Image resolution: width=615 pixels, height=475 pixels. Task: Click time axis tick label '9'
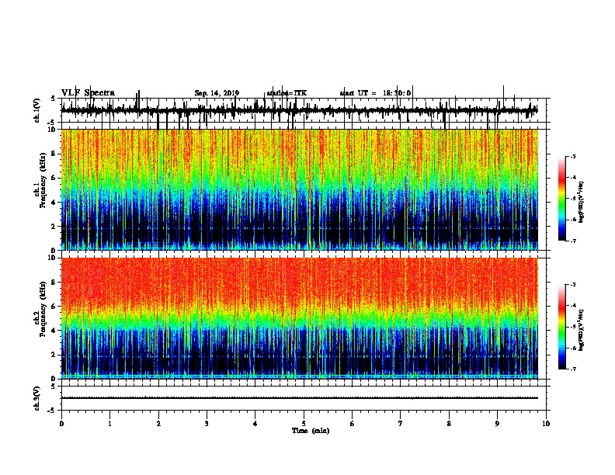point(497,424)
